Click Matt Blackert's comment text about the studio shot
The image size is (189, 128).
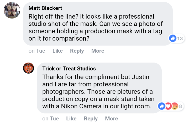click(95, 27)
